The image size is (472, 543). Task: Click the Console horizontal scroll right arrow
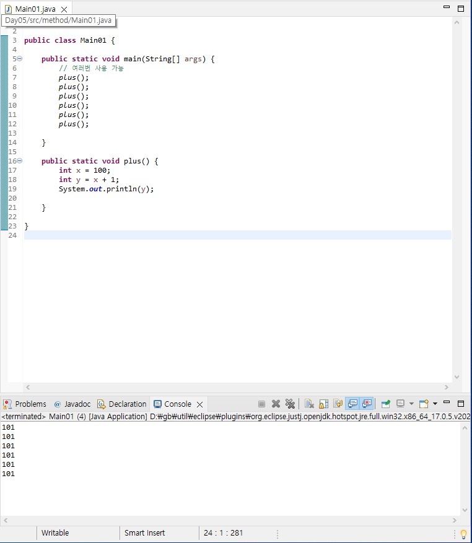[455, 520]
